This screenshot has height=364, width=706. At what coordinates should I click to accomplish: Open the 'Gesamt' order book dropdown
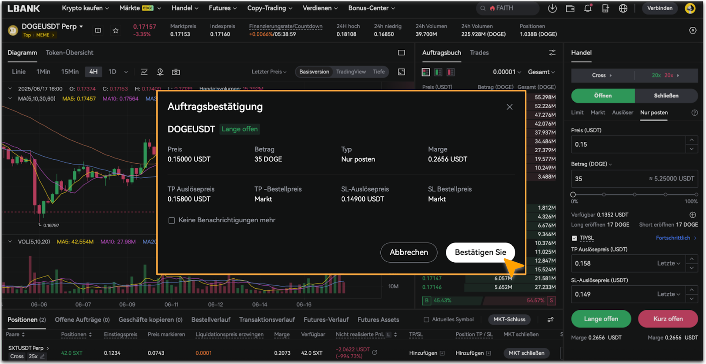click(x=541, y=72)
